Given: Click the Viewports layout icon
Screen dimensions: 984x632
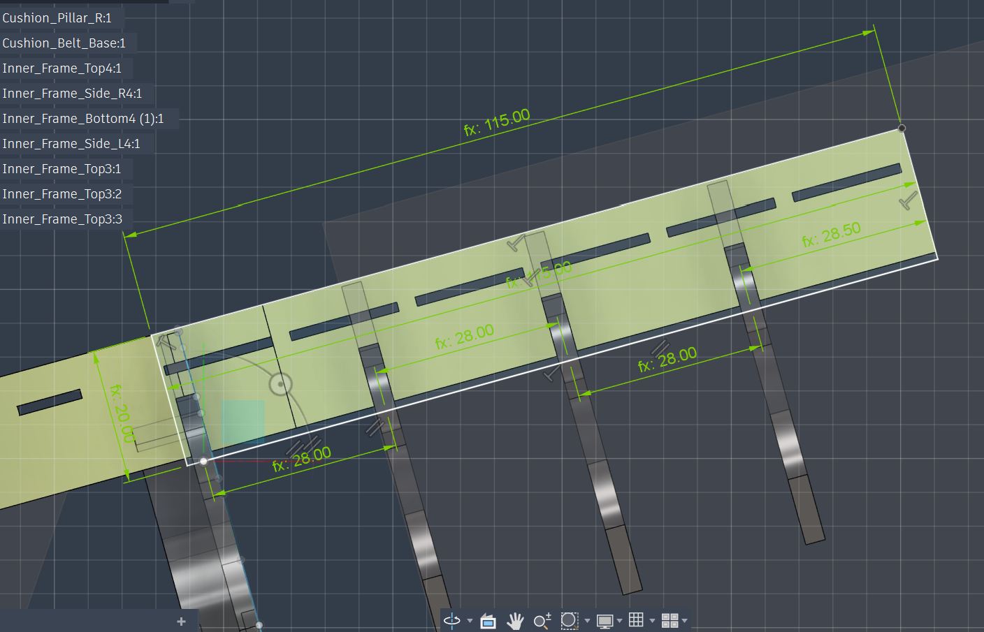Looking at the screenshot, I should [670, 620].
